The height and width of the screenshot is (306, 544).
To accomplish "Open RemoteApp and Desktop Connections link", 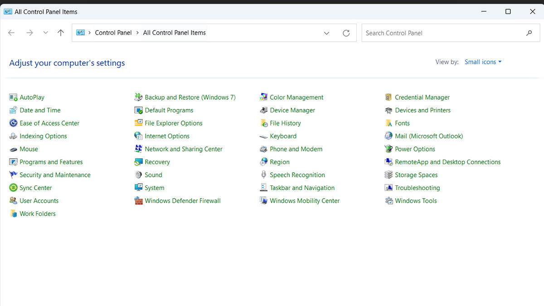I will [447, 162].
